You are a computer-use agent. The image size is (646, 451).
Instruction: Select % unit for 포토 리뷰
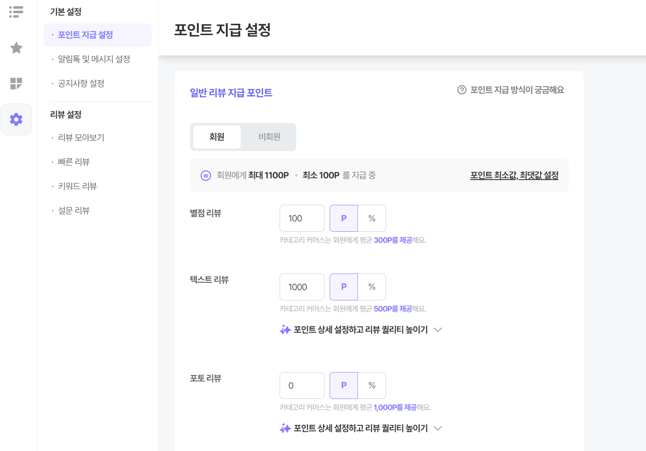[x=372, y=386]
